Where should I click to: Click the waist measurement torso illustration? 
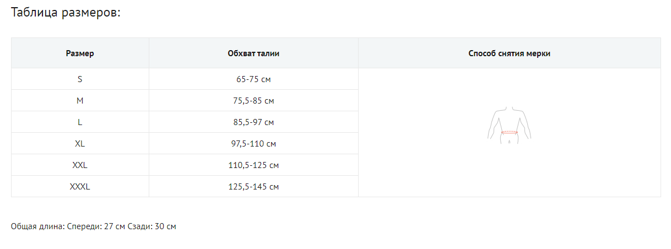510,125
